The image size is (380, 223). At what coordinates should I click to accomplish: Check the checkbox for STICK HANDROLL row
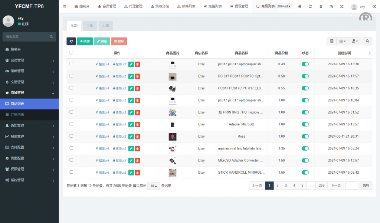point(71,172)
